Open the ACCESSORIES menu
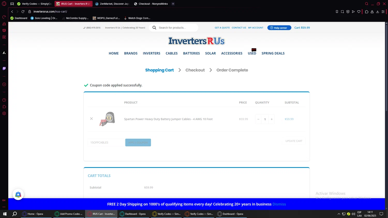This screenshot has width=388, height=218. point(232,53)
